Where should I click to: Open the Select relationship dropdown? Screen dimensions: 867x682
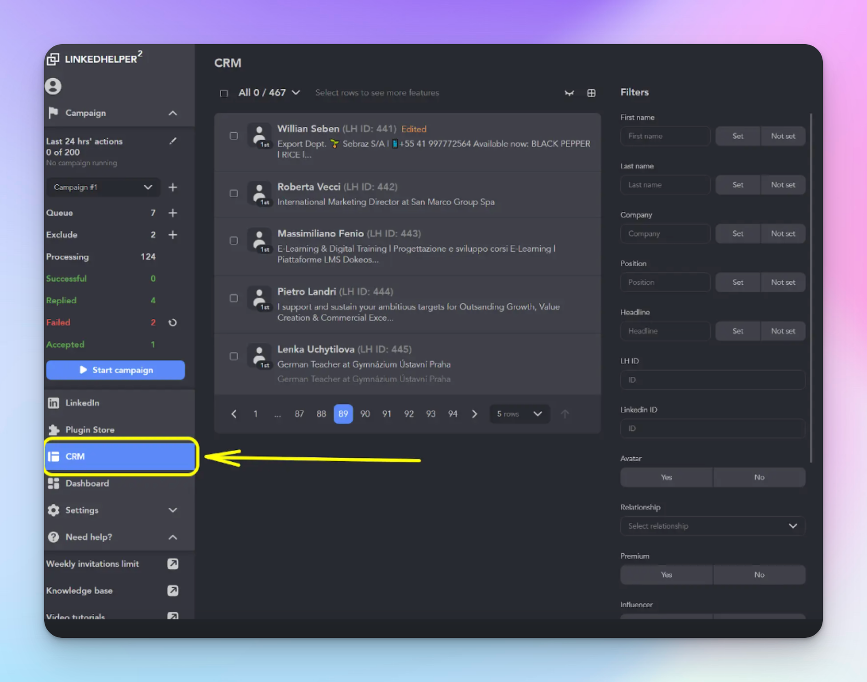point(713,526)
